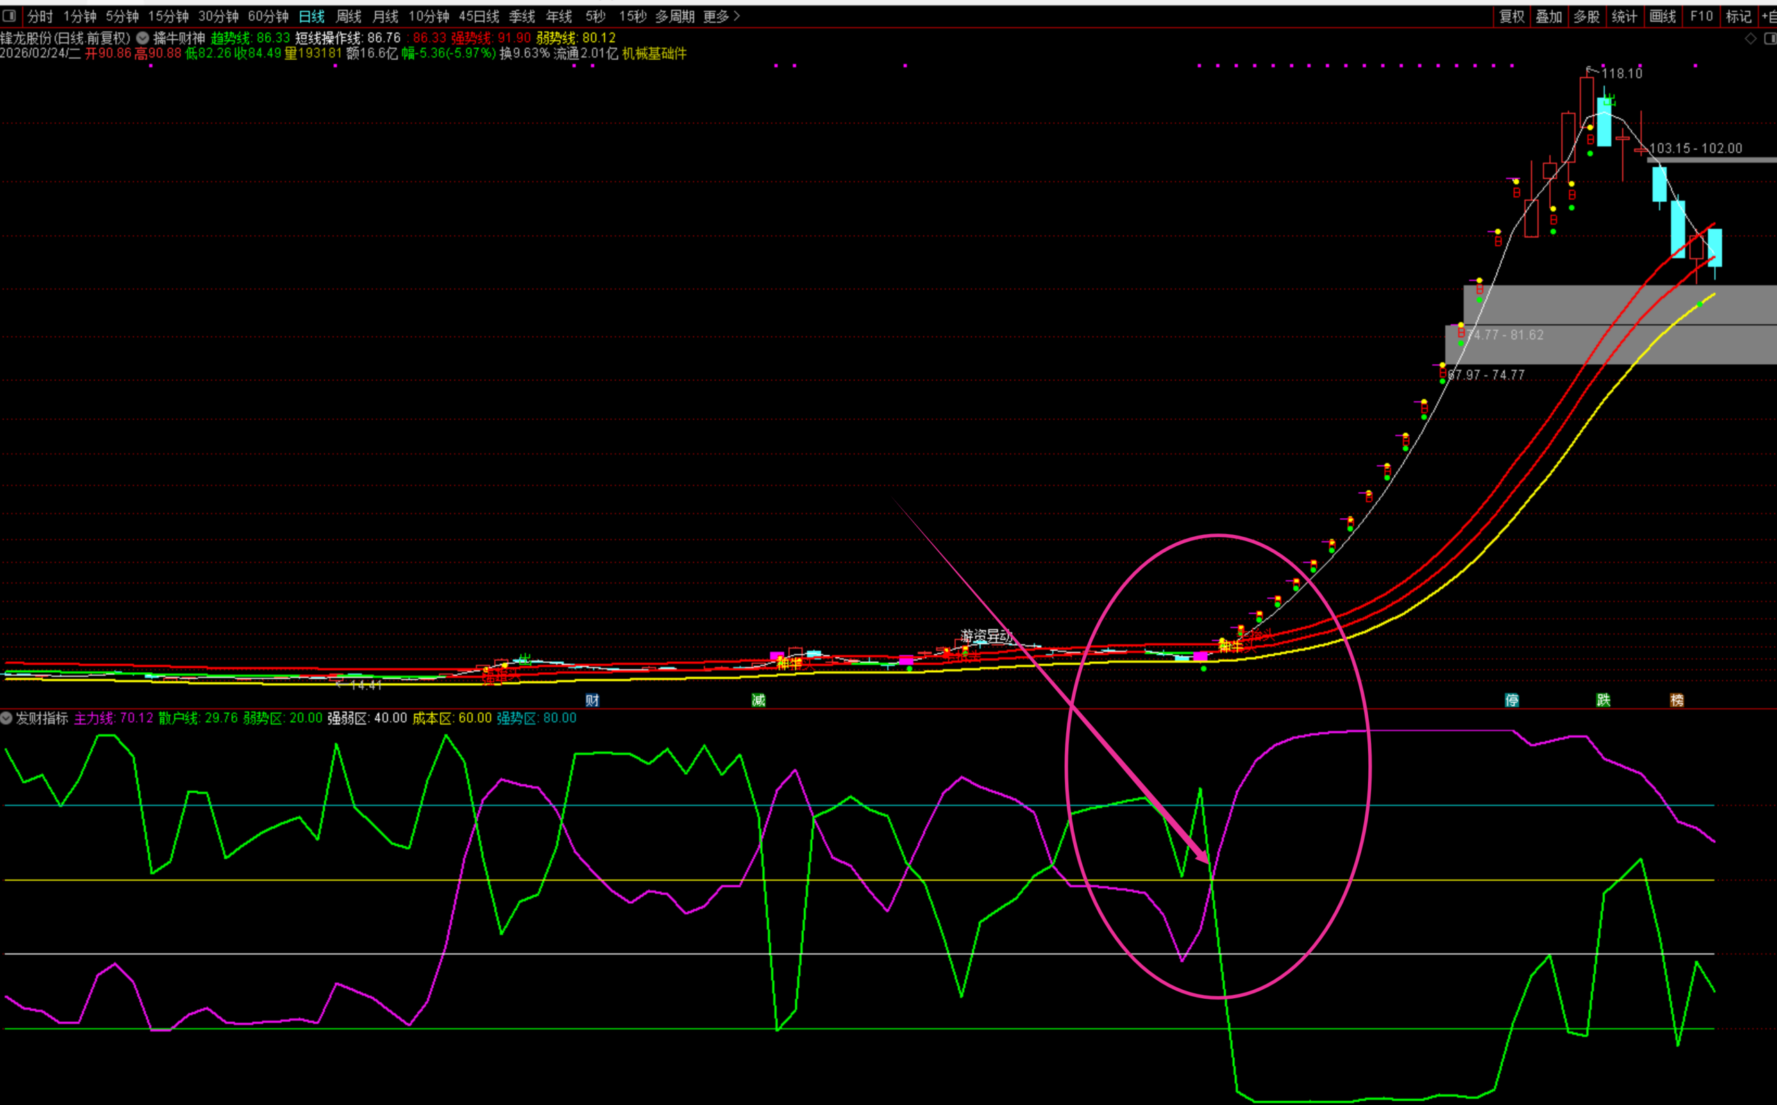Click the orange 榜 event marker

click(1677, 700)
